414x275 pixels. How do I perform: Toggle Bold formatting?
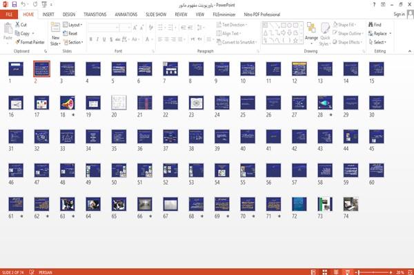[x=91, y=39]
